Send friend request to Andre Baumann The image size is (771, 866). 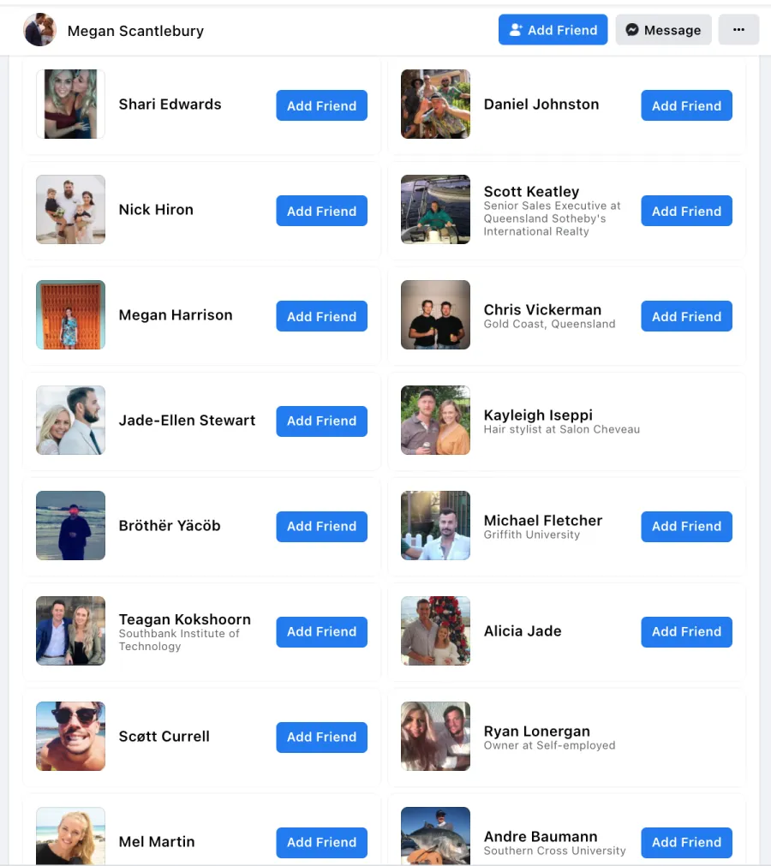[686, 842]
